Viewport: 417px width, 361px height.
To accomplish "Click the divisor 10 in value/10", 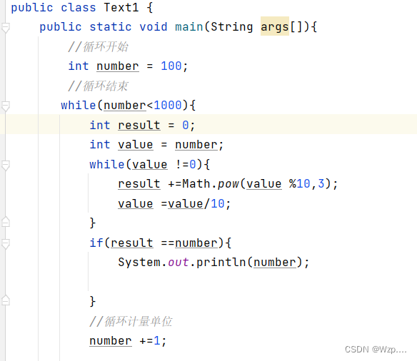I will pos(218,204).
